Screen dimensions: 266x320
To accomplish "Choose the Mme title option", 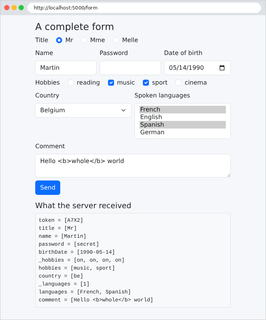I will [84, 40].
